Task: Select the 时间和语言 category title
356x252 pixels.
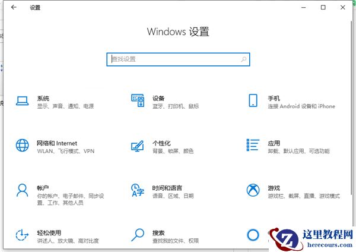Action: coord(167,188)
